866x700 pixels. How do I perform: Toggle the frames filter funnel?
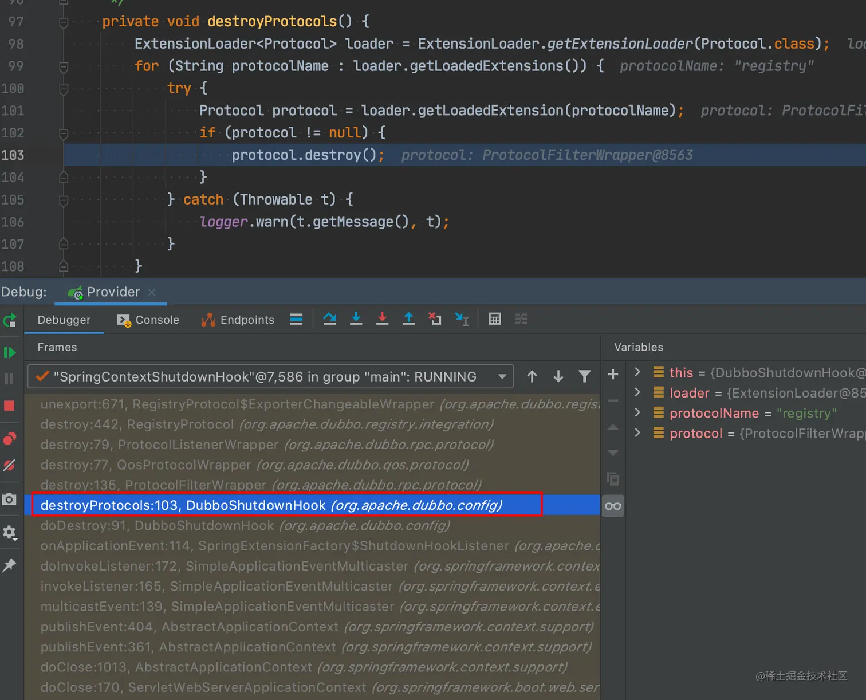pyautogui.click(x=585, y=376)
